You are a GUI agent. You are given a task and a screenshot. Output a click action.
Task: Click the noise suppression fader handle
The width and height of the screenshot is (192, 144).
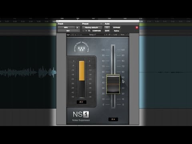[x=113, y=84]
